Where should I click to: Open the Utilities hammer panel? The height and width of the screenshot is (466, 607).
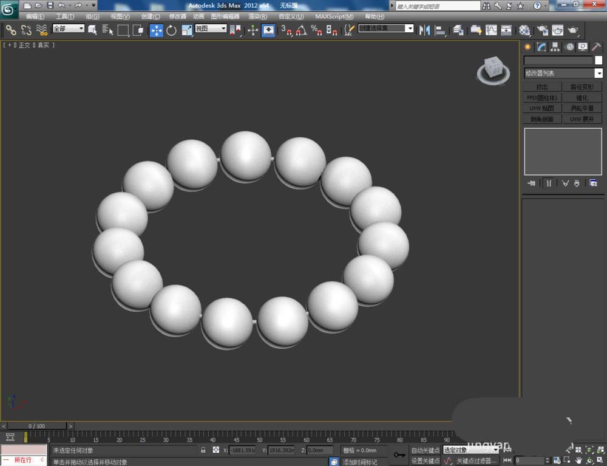(597, 47)
